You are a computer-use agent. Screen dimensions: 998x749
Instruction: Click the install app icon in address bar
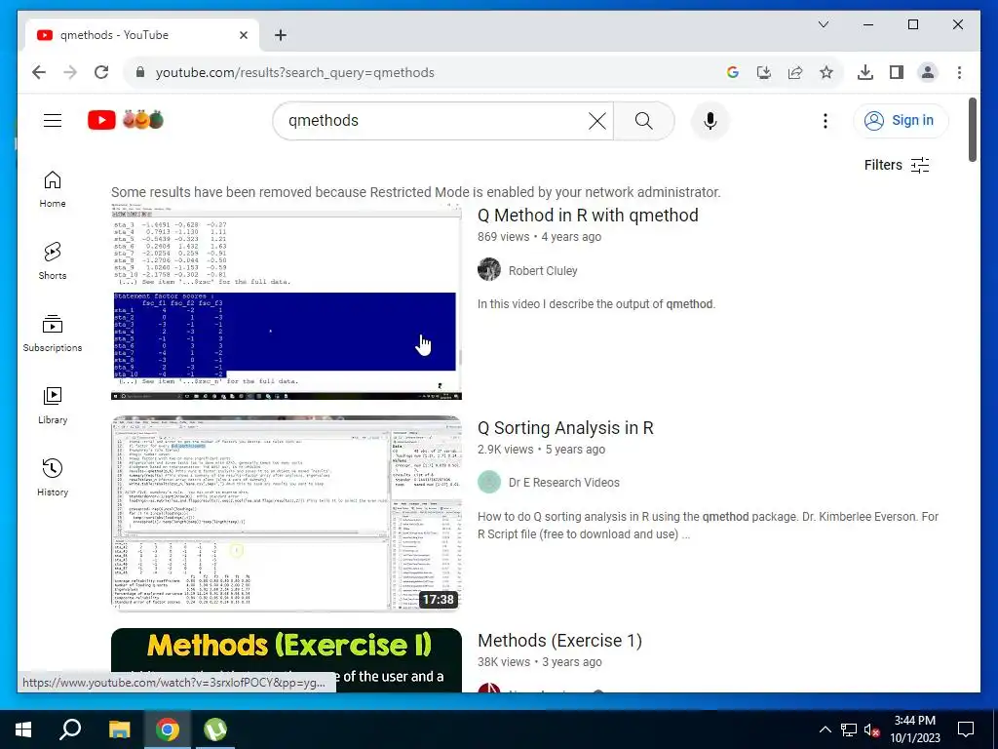764,72
